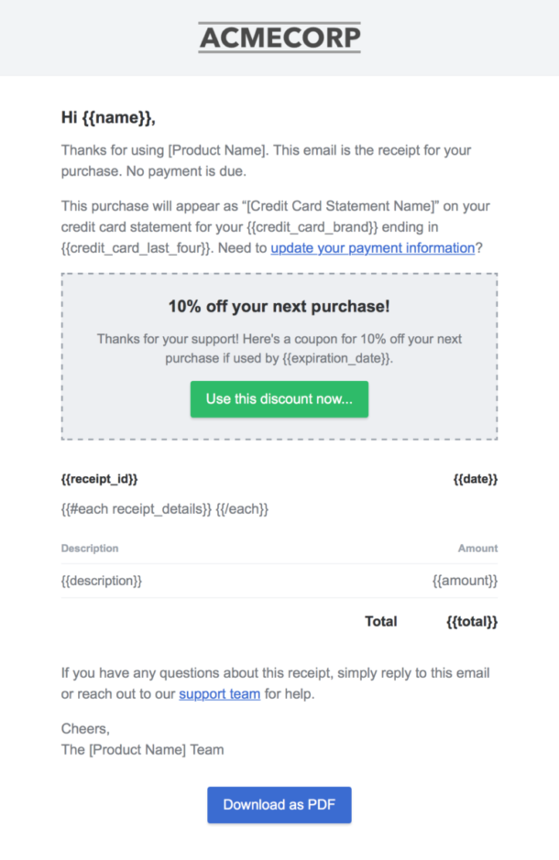
Task: Select the {{amount}} table cell
Action: (465, 581)
